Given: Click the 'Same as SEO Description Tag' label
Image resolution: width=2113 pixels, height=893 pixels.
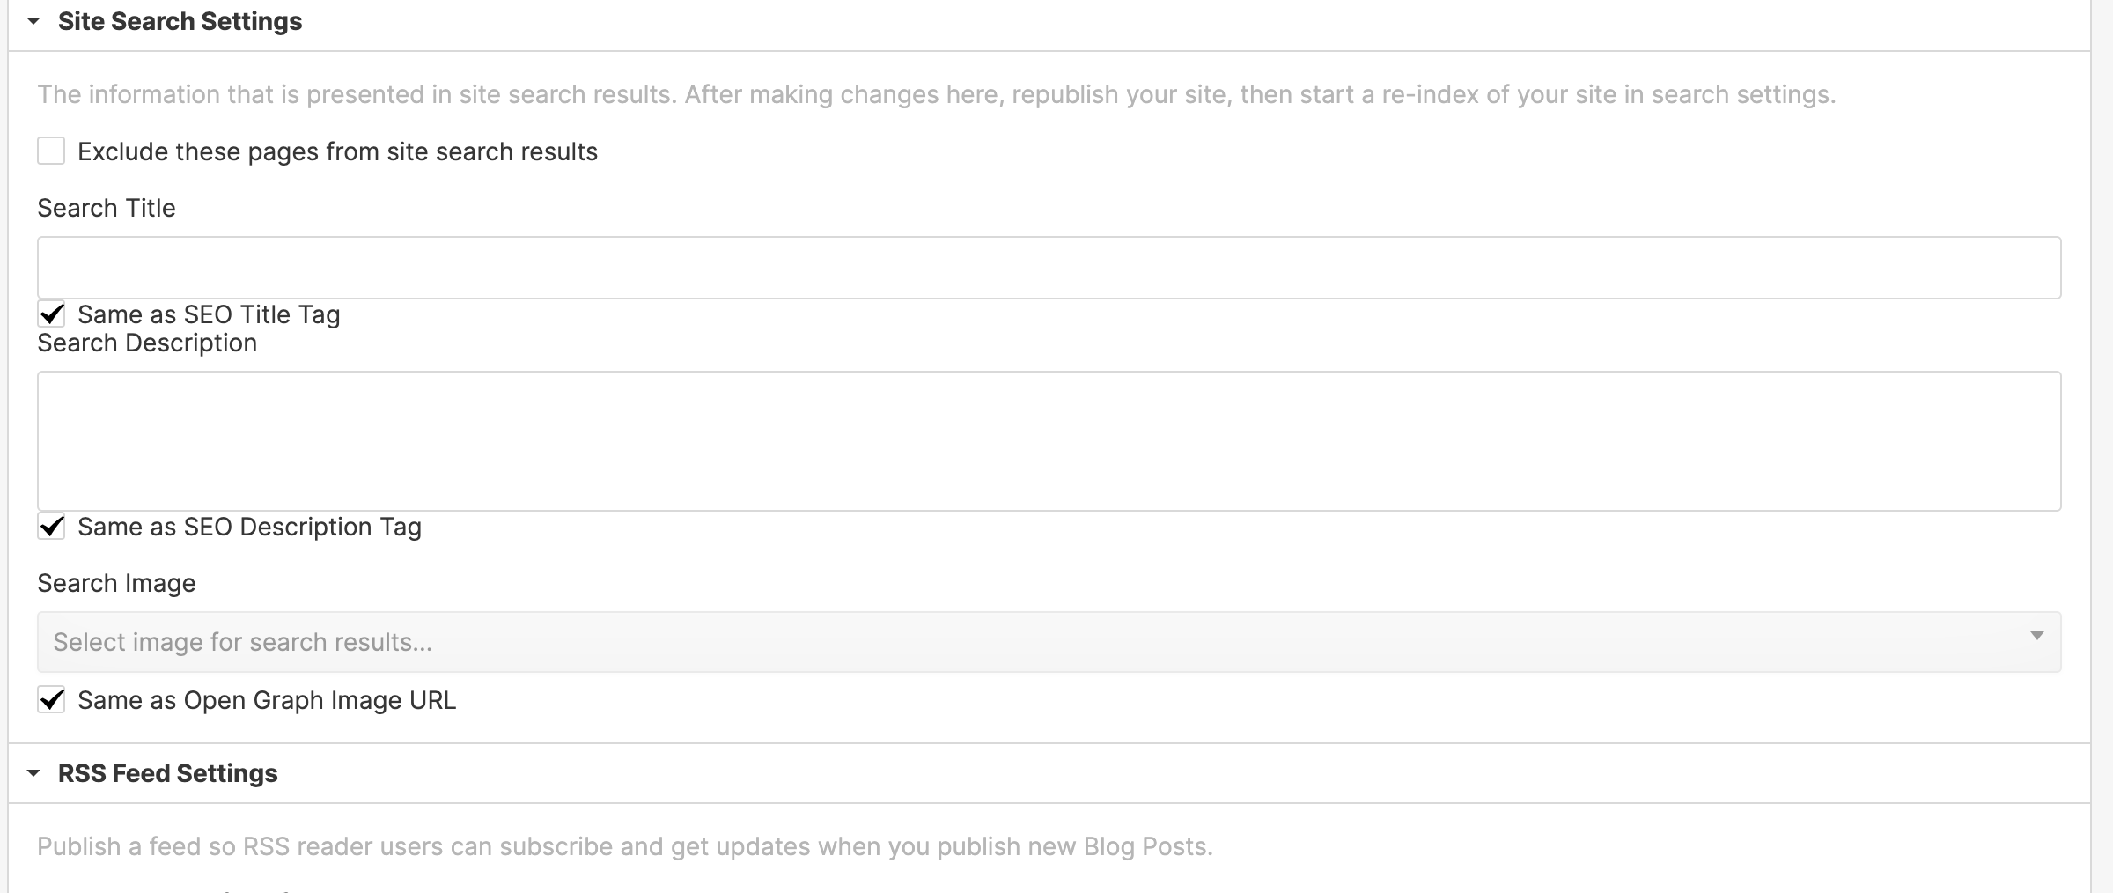Looking at the screenshot, I should tap(249, 527).
